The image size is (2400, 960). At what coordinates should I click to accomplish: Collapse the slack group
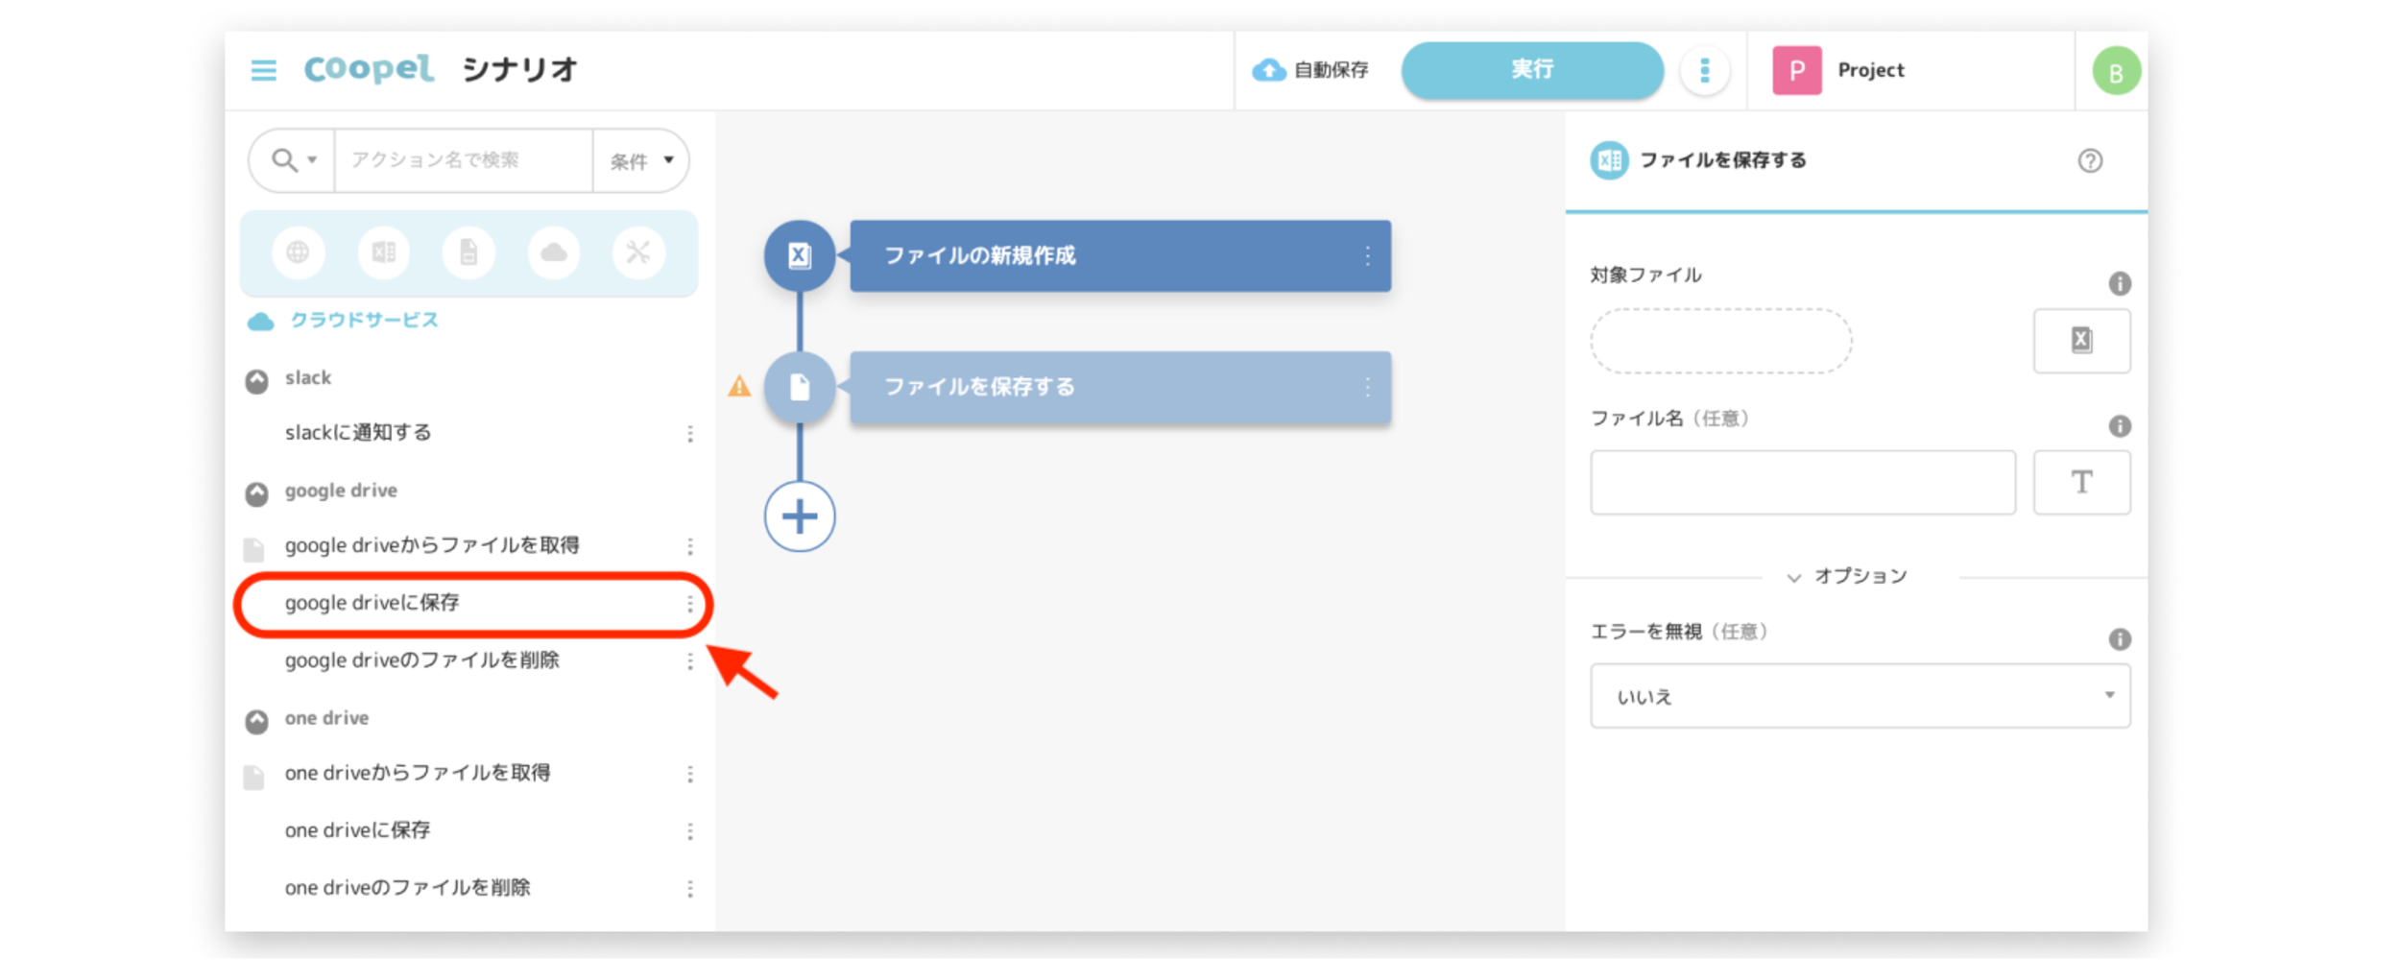pyautogui.click(x=256, y=381)
